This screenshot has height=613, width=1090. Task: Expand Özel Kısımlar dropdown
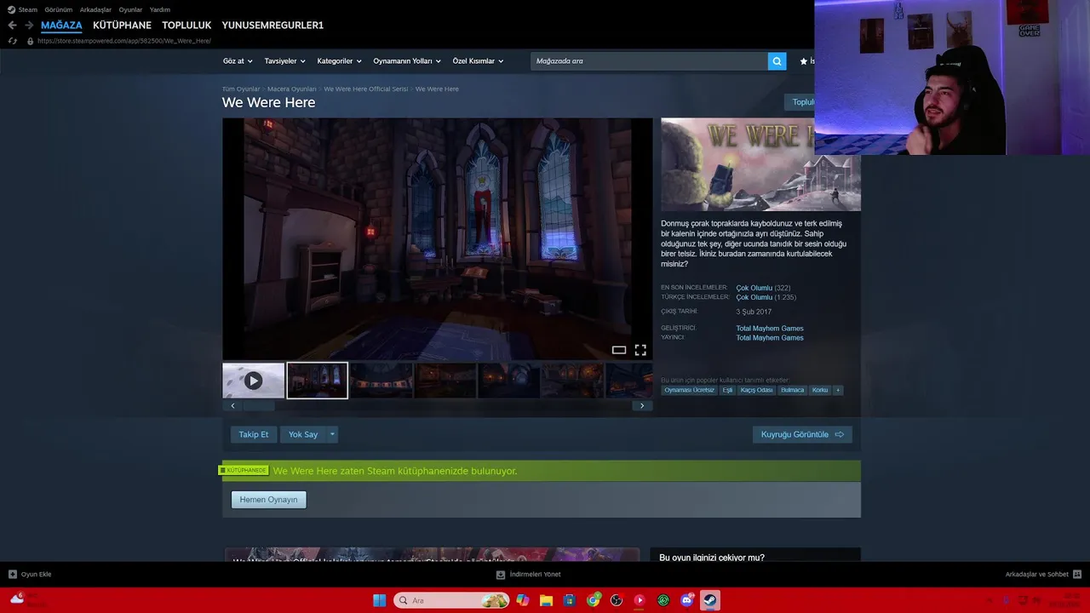coord(478,61)
